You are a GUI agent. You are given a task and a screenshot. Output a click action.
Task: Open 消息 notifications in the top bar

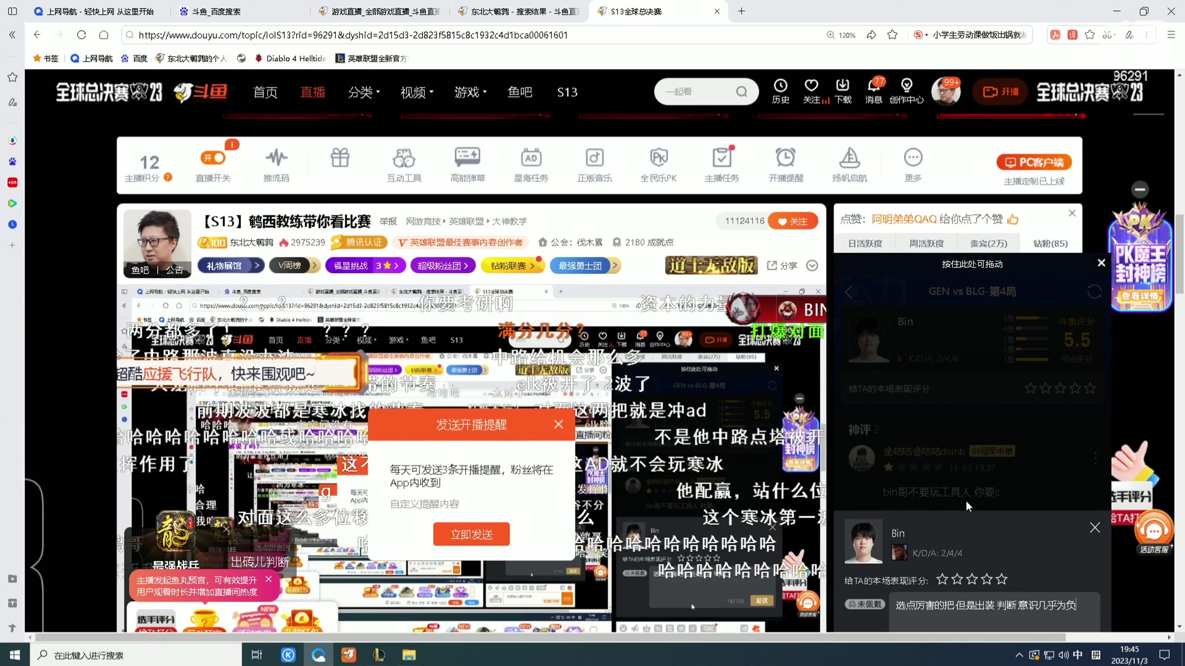click(x=875, y=91)
